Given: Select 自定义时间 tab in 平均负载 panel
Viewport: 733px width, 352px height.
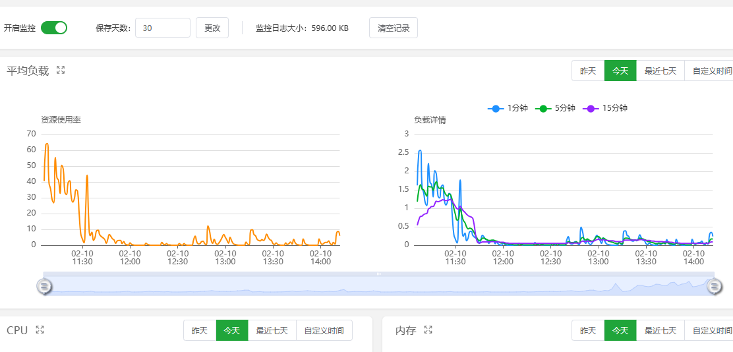Looking at the screenshot, I should (x=709, y=71).
